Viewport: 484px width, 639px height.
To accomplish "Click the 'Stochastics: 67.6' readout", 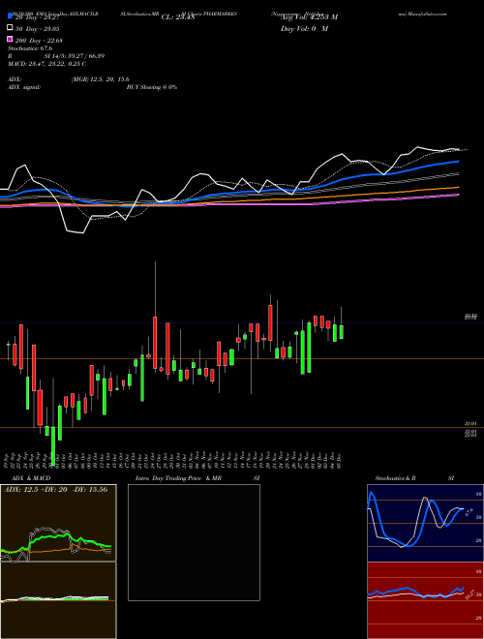I will [x=30, y=48].
